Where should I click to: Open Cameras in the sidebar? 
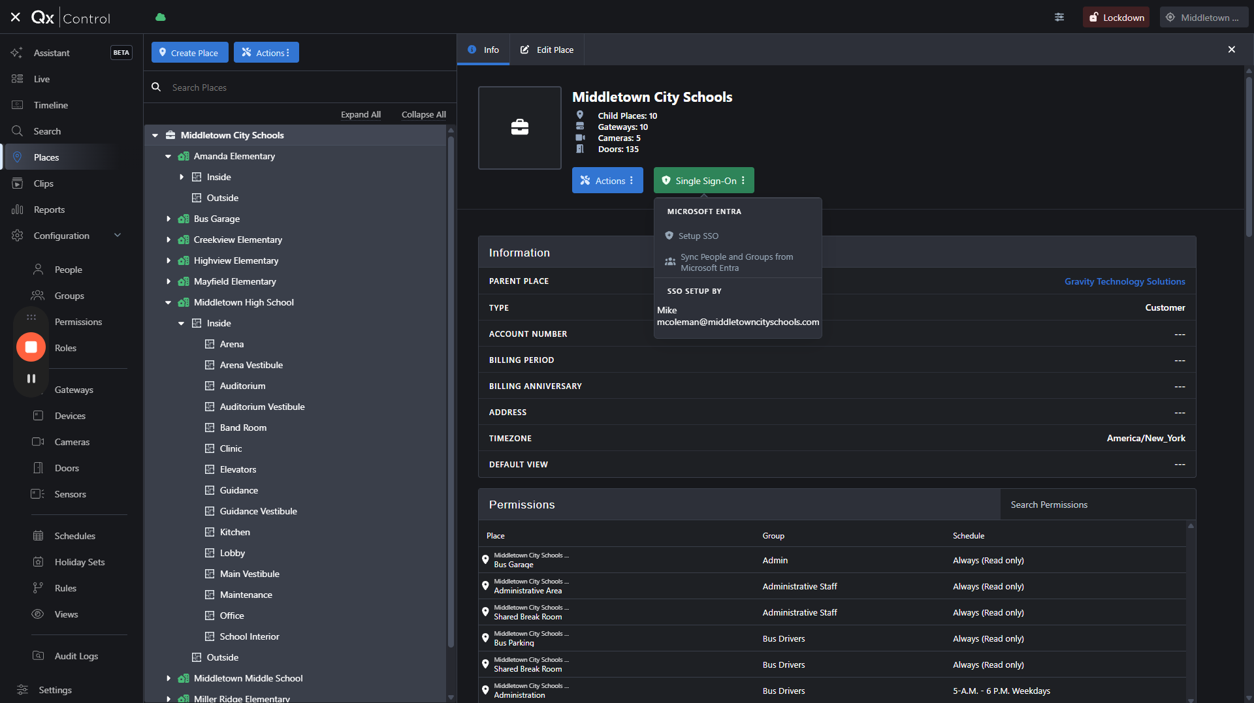pyautogui.click(x=72, y=442)
